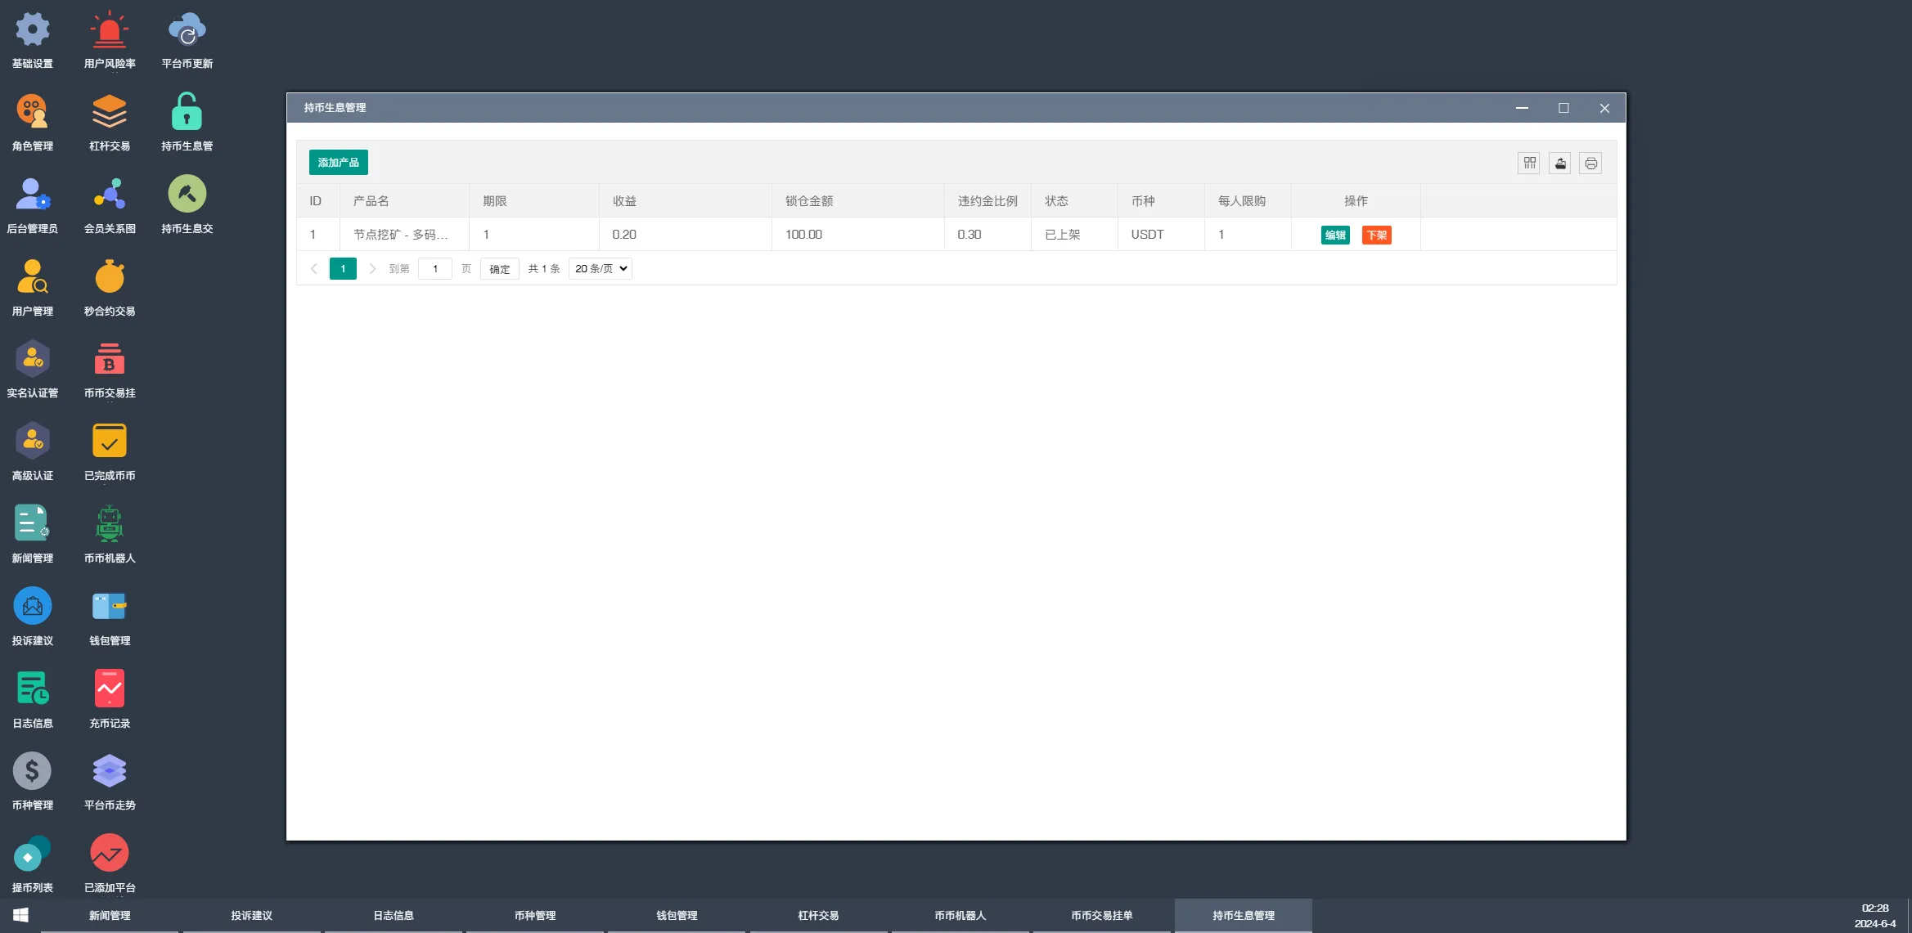Open the 基础设置 gear desktop icon
The image size is (1912, 933).
click(33, 31)
